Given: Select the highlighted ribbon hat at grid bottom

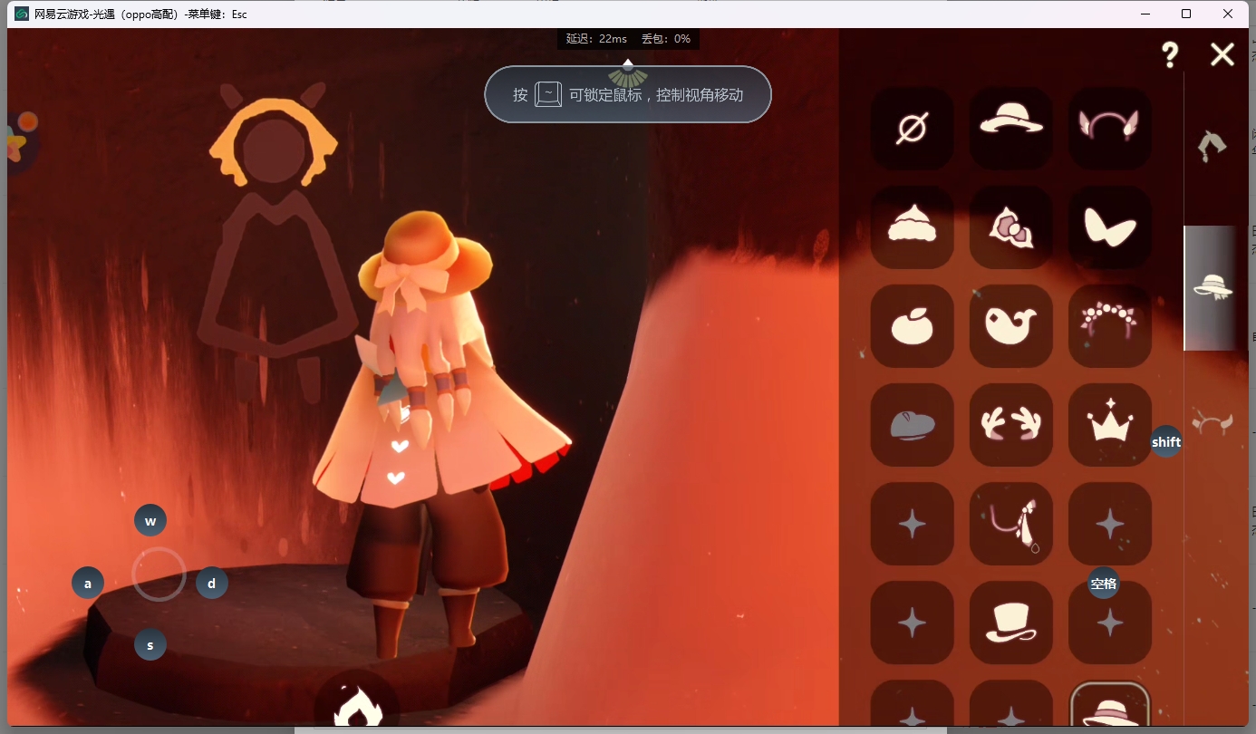Looking at the screenshot, I should (x=1110, y=704).
